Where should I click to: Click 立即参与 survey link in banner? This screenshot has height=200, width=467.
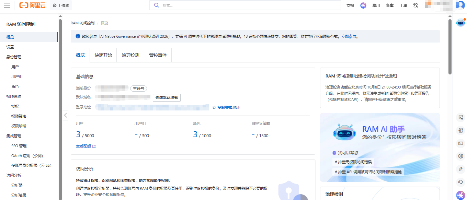click(x=349, y=36)
